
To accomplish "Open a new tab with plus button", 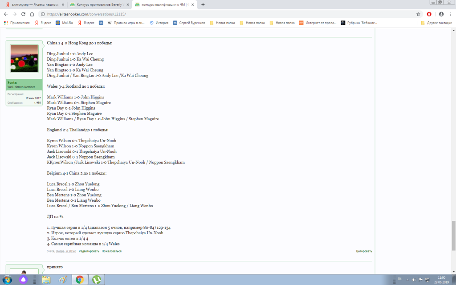I will [x=203, y=4].
